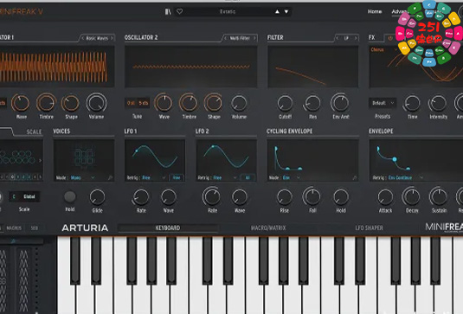Screen dimensions: 463x314
Task: Click Cycling Envelope Fall knob
Action: point(312,197)
